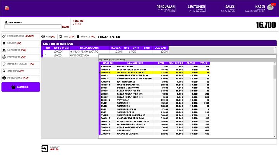This screenshot has width=279, height=157.
Task: Open the Penjualan header section
Action: tap(166, 9)
